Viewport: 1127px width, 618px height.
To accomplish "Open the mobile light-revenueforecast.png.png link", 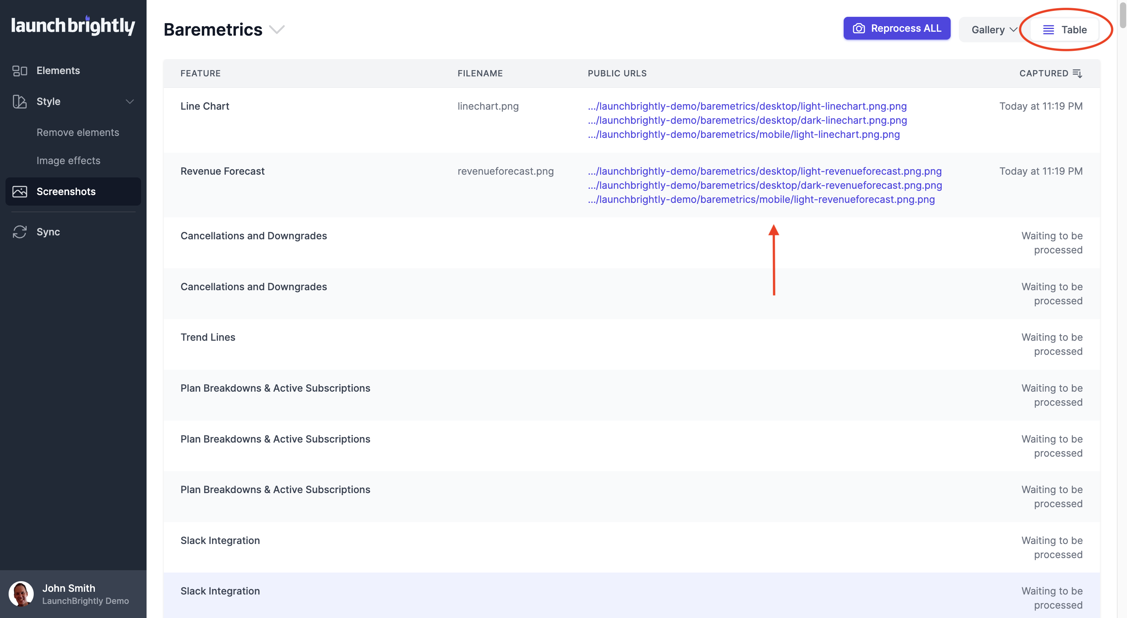I will (x=761, y=199).
